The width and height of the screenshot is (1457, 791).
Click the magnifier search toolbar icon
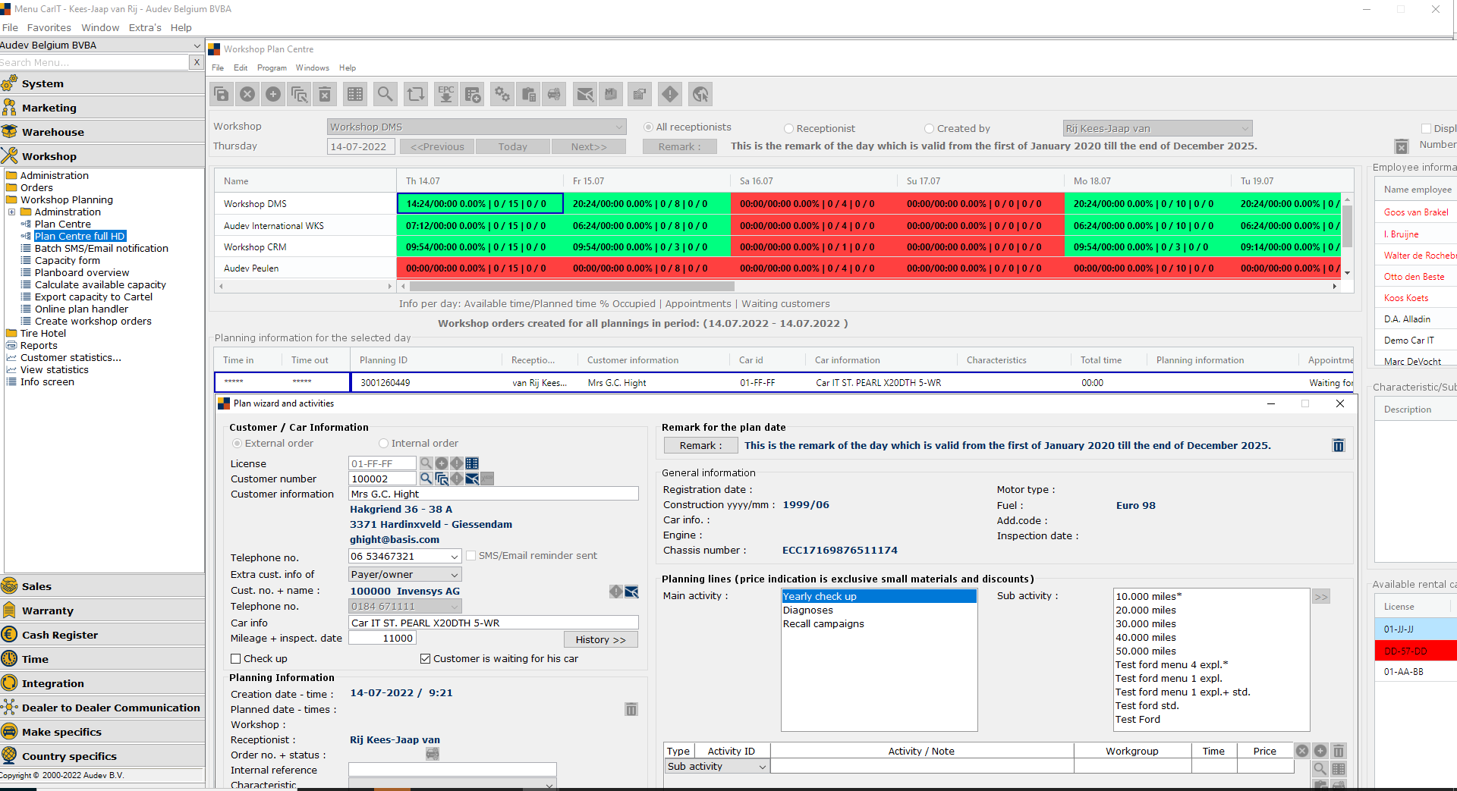[385, 94]
